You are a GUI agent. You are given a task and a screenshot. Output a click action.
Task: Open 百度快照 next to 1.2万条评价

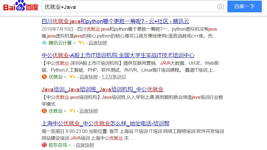[89, 77]
